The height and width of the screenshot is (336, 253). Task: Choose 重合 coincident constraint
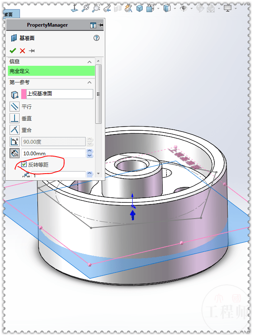click(15, 130)
